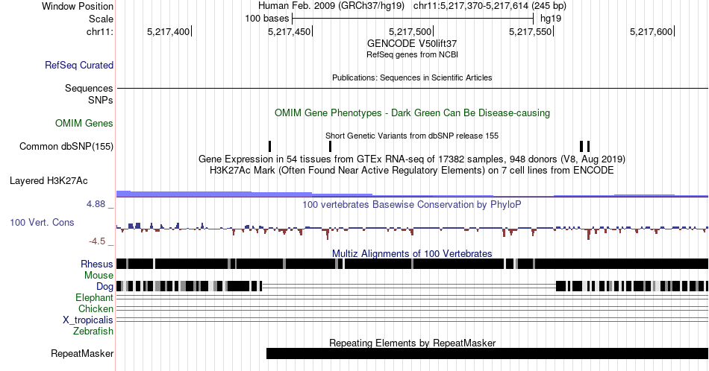Screen dimensions: 709x371
Task: Click the Sequences track label
Action: coord(89,88)
